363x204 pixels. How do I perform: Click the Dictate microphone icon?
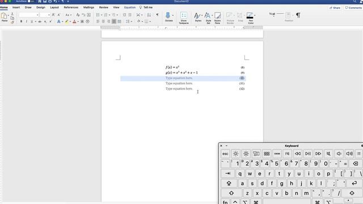(x=168, y=15)
